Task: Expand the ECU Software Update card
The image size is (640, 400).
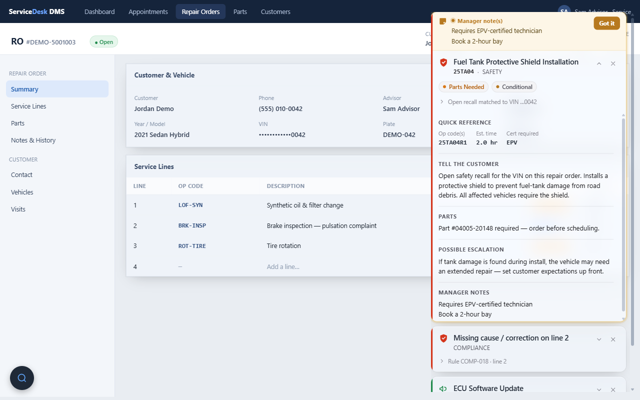Action: point(599,389)
